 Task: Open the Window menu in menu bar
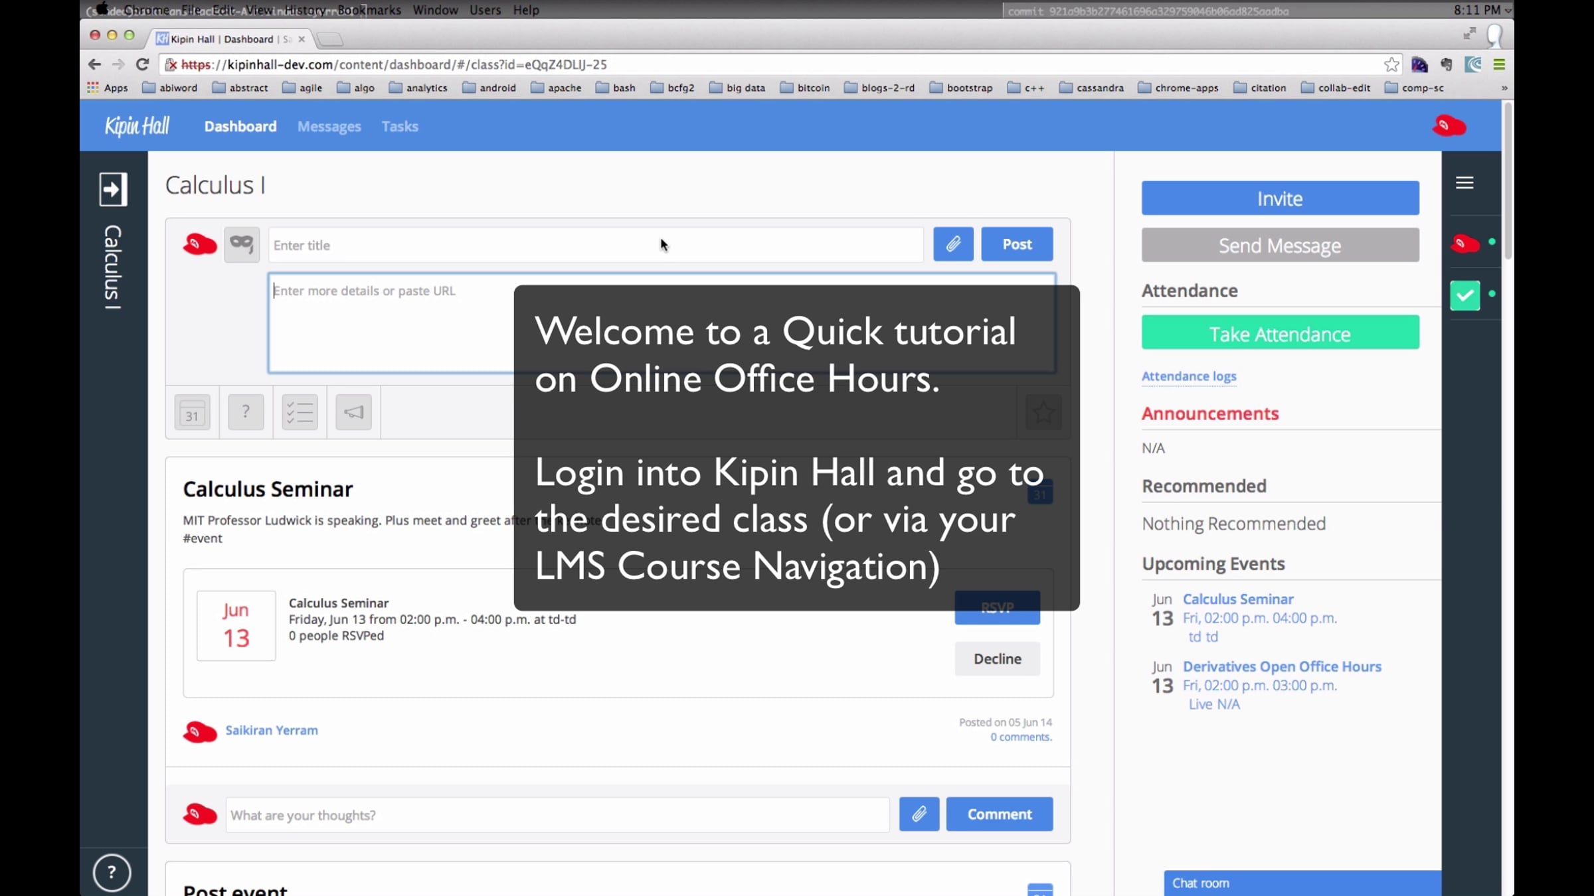coord(436,10)
